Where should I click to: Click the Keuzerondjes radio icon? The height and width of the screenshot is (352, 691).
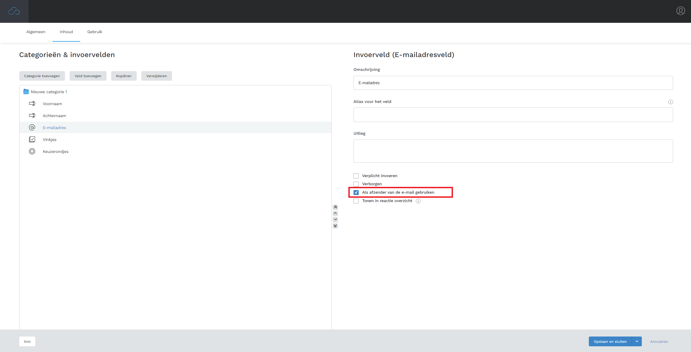click(x=32, y=151)
